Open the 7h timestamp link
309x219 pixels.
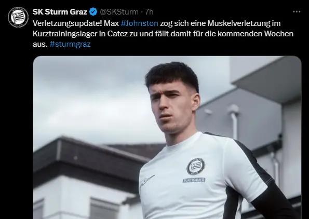coord(150,12)
